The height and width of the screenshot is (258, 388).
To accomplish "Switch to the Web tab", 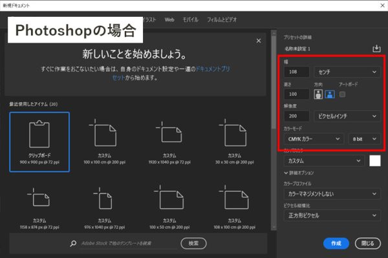I will pyautogui.click(x=169, y=20).
